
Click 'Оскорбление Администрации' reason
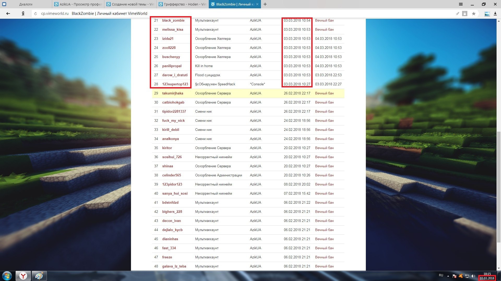pyautogui.click(x=218, y=175)
